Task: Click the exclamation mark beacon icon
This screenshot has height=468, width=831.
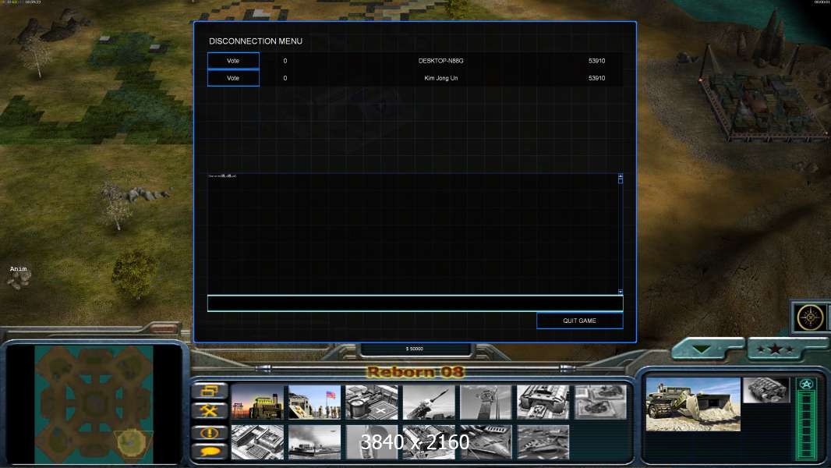Action: [210, 432]
